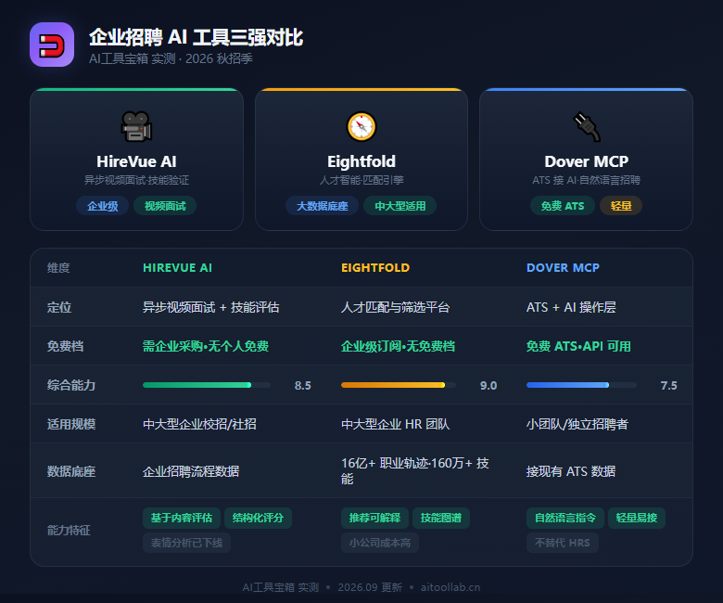
Task: Click the Dover MCP plug icon
Action: click(586, 126)
